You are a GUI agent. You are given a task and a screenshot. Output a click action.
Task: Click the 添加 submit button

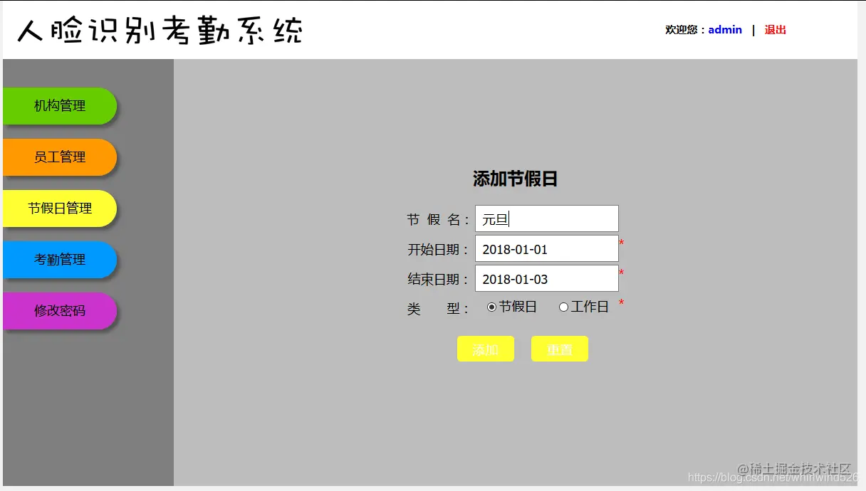[486, 349]
